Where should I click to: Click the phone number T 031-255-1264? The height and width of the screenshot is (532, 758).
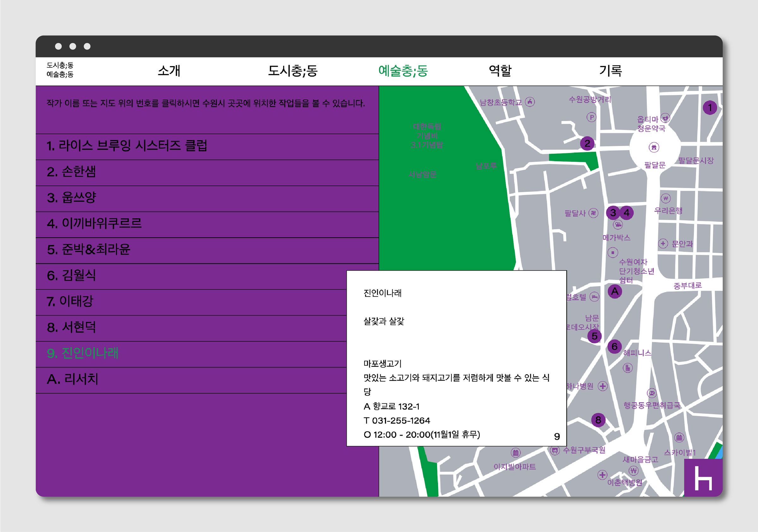pyautogui.click(x=397, y=421)
